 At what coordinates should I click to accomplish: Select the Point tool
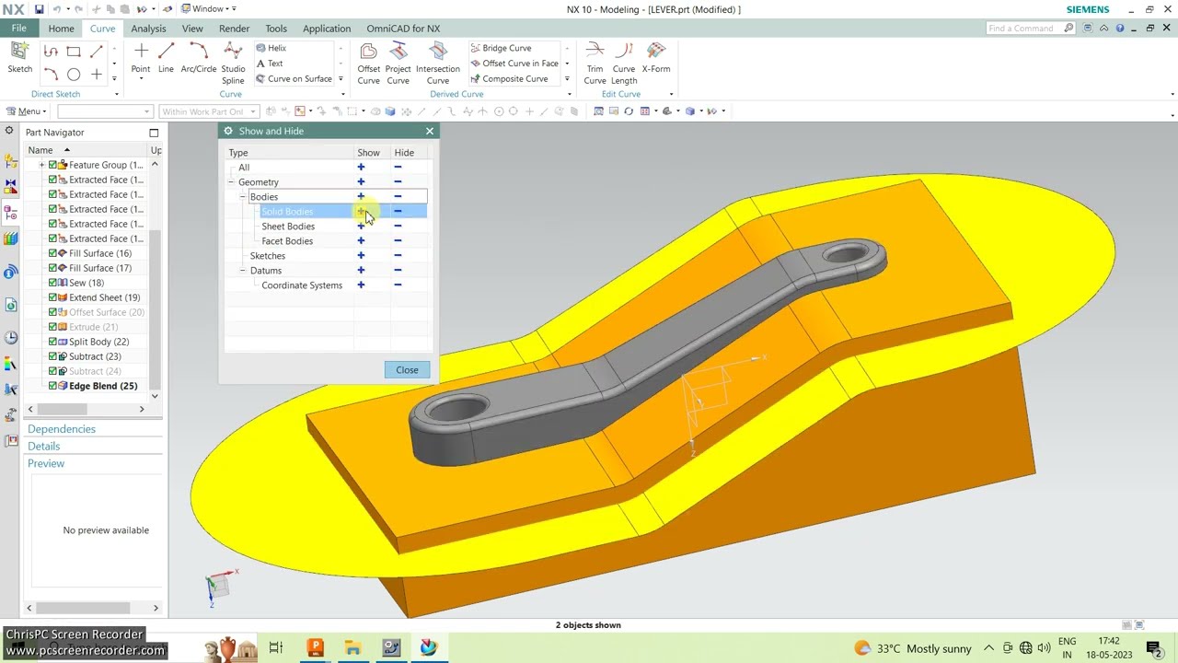141,59
